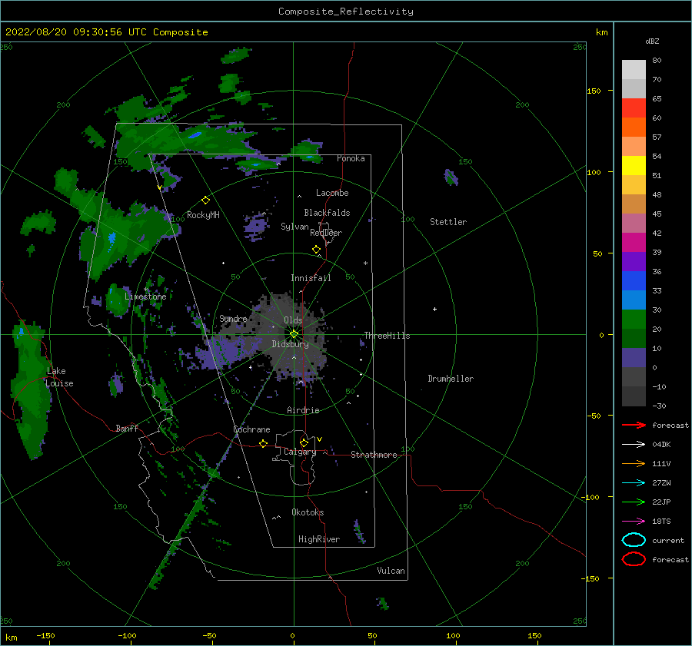Click the 'Cochrane' map label
This screenshot has width=692, height=646.
[x=251, y=429]
